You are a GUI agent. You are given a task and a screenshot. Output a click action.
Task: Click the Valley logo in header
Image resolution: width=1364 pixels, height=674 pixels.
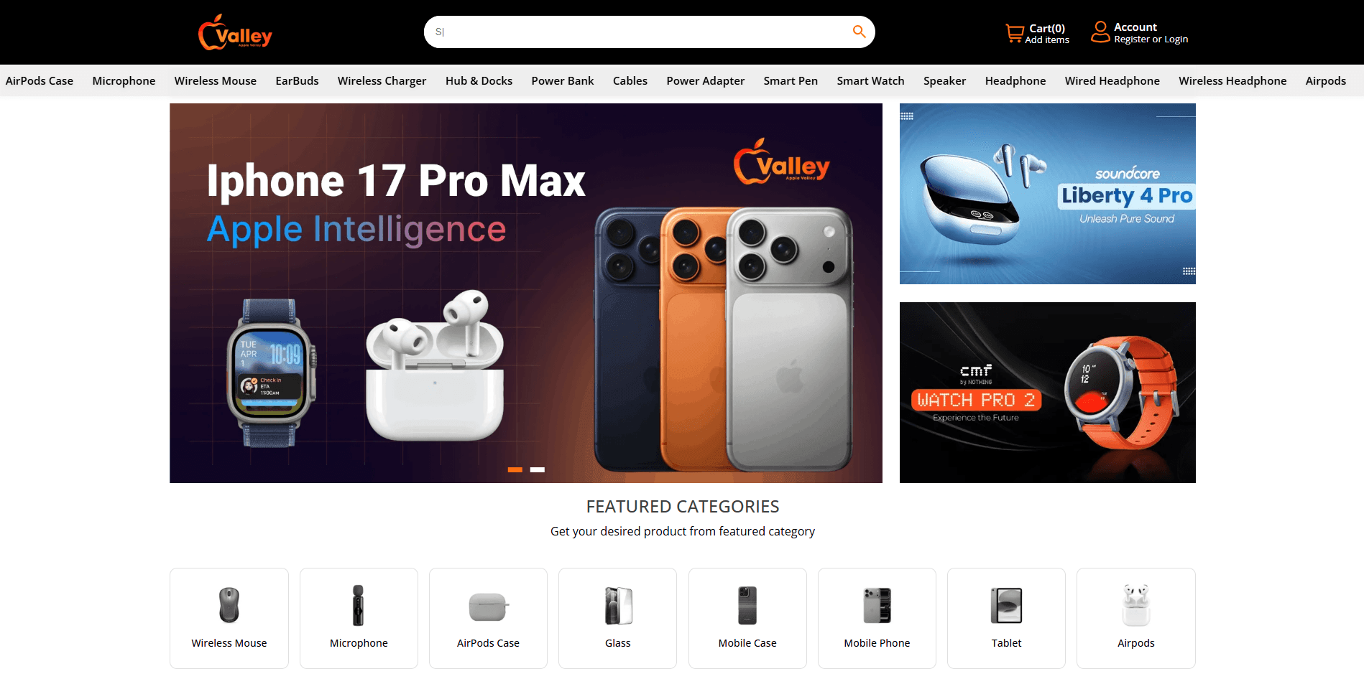tap(235, 32)
